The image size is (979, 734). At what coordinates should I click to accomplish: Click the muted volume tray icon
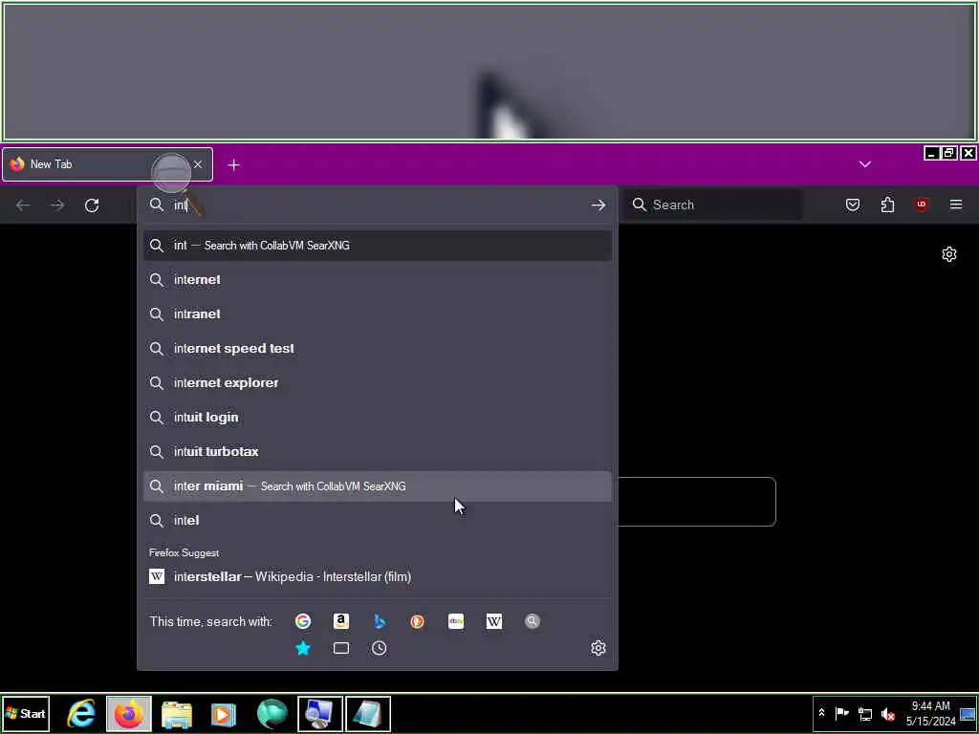coord(888,713)
